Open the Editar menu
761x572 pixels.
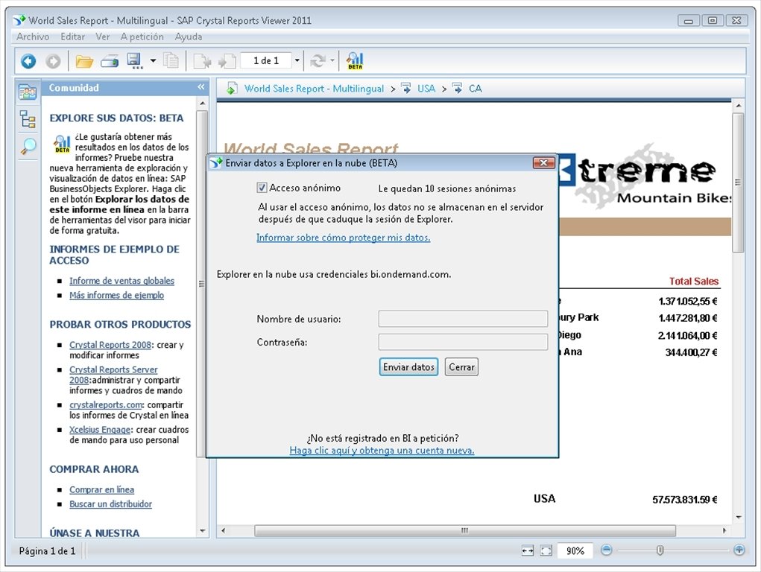click(73, 37)
